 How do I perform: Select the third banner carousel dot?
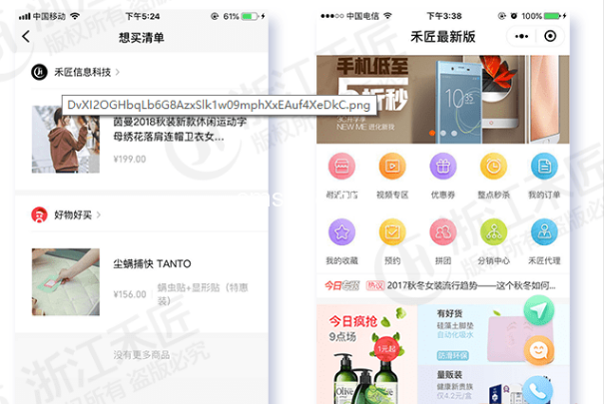(454, 133)
